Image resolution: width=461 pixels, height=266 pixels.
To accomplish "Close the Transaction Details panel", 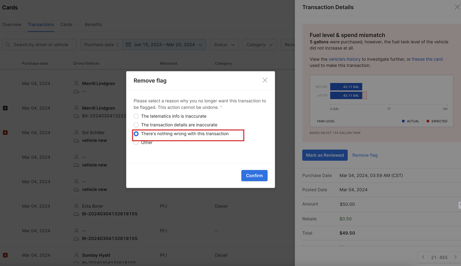I will click(457, 7).
